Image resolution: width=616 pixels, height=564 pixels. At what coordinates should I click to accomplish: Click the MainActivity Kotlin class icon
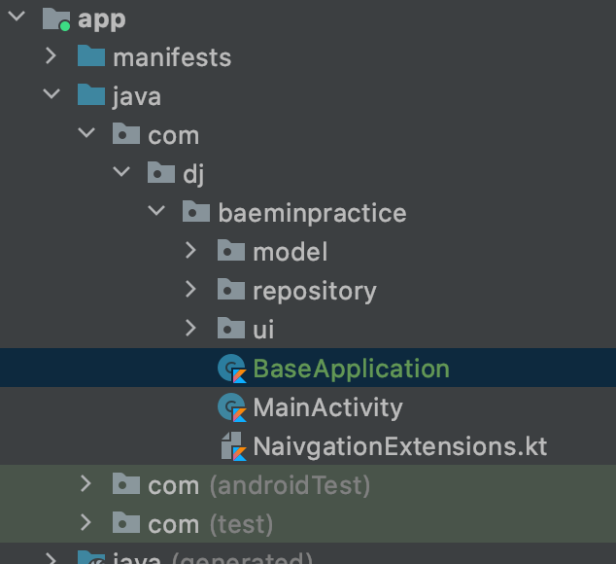tap(232, 407)
